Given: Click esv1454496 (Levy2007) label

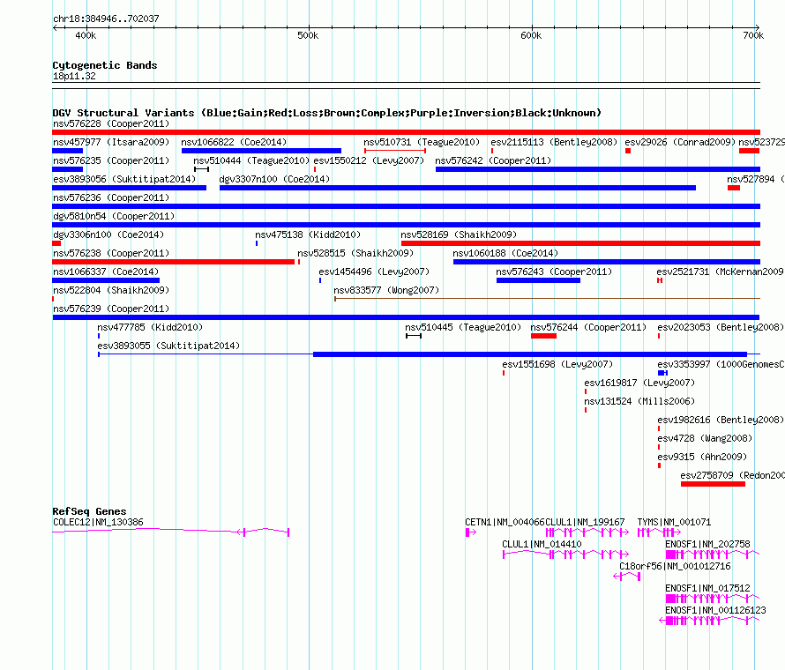Looking at the screenshot, I should (x=374, y=272).
